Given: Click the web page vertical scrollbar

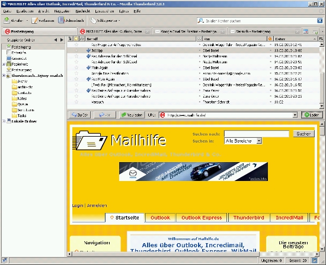Looking at the screenshot, I should pyautogui.click(x=322, y=186).
